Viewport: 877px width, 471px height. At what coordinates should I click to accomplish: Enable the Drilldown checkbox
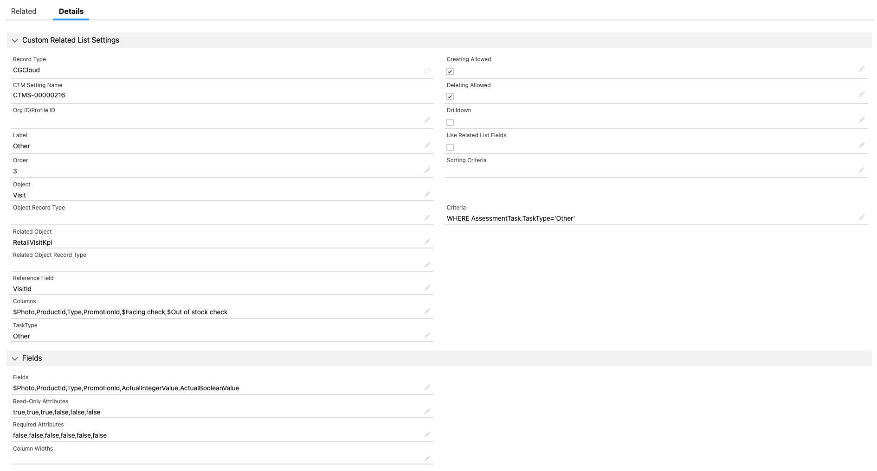pos(450,122)
